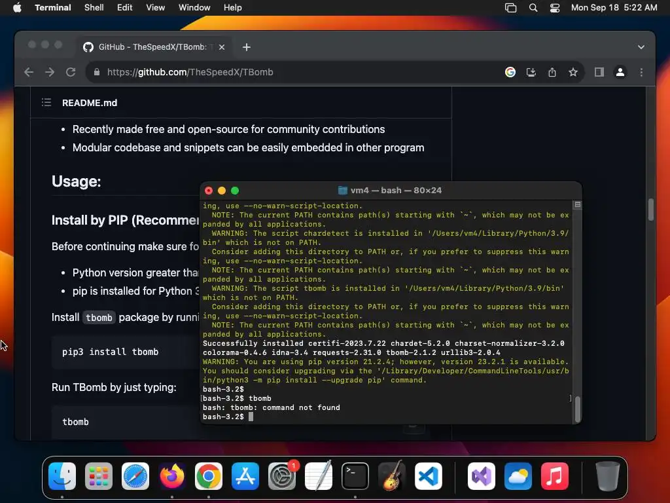Toggle the browser side panel
The height and width of the screenshot is (503, 670).
tap(599, 72)
